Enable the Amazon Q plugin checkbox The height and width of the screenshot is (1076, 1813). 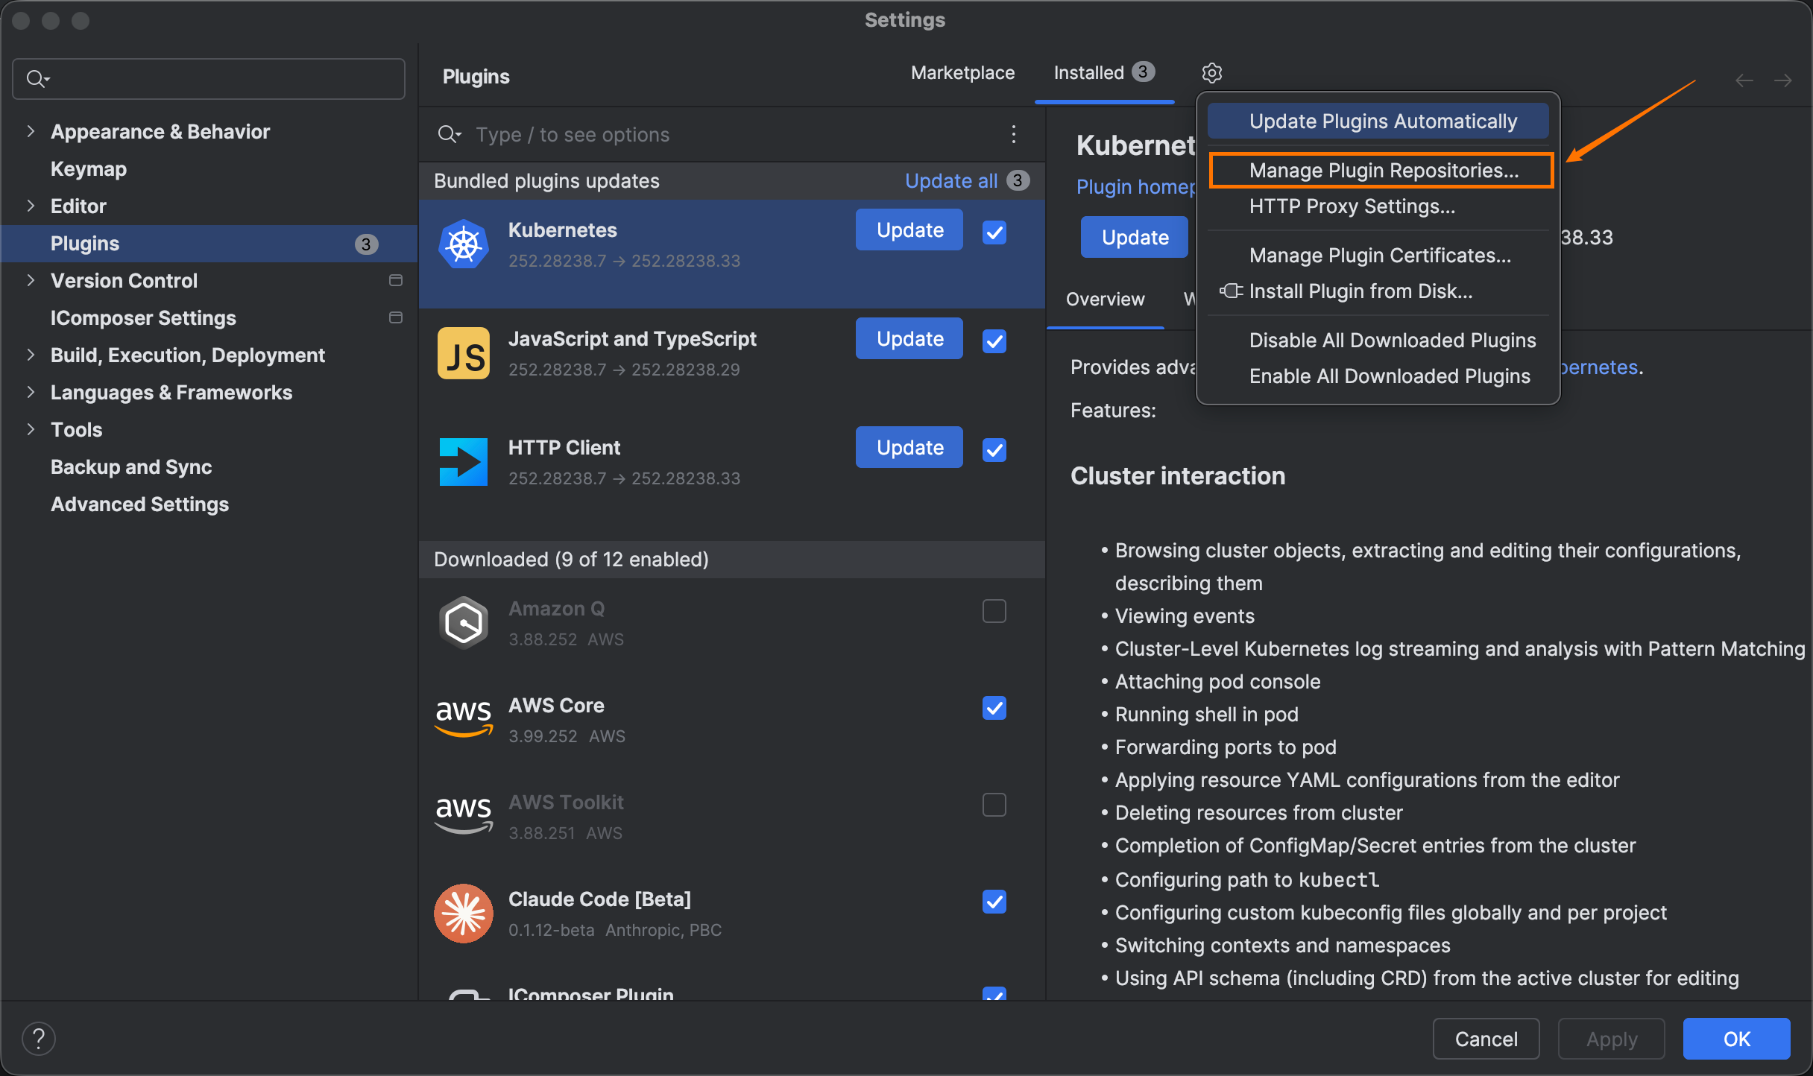[x=994, y=611]
